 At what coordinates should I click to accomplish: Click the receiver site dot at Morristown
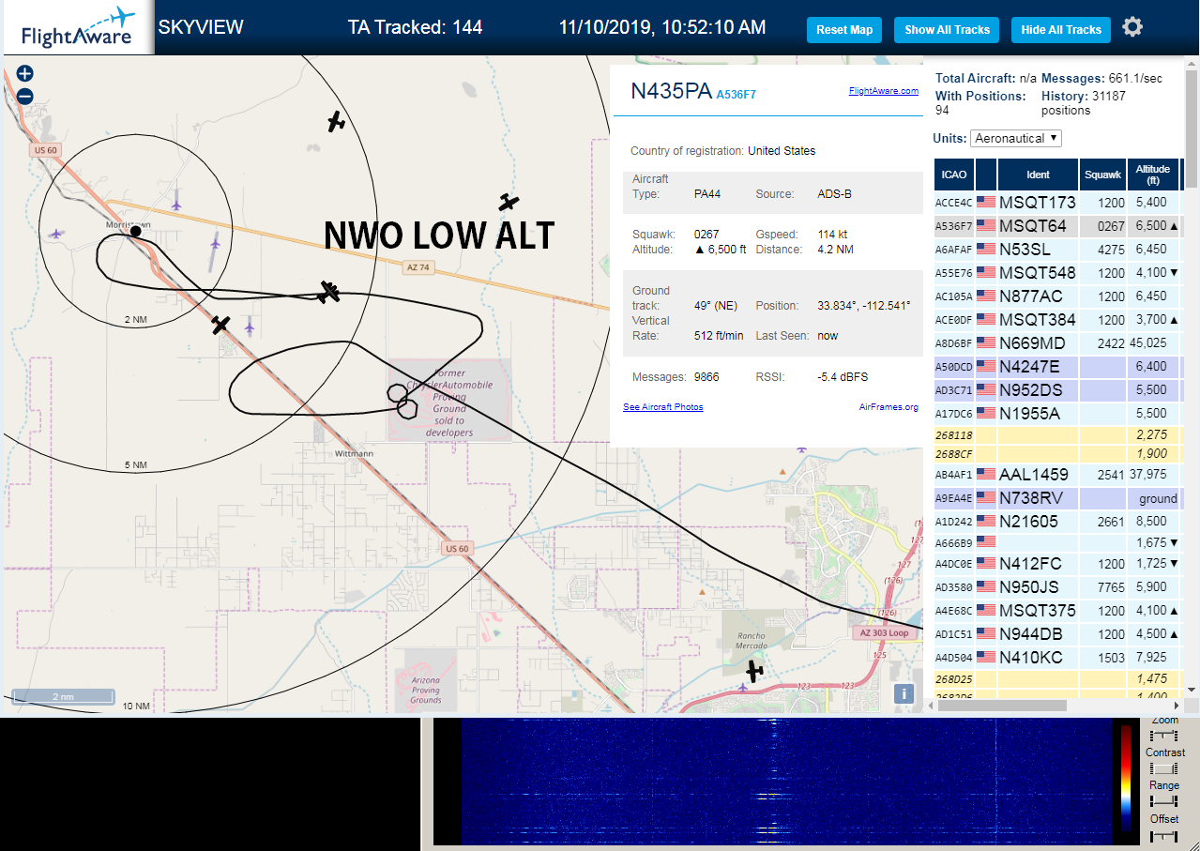point(136,231)
